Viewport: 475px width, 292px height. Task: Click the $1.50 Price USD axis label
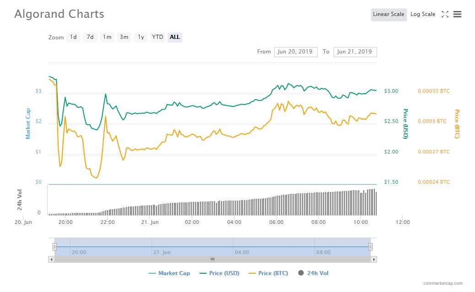391,182
